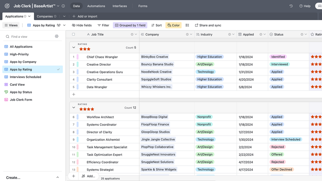
Task: Open the row height icon
Action: click(187, 25)
